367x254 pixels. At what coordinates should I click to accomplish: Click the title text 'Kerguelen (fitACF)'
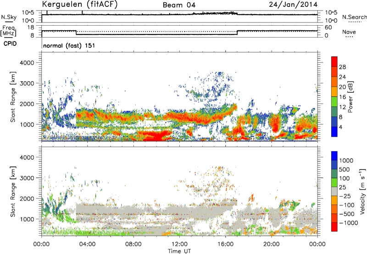(79, 5)
